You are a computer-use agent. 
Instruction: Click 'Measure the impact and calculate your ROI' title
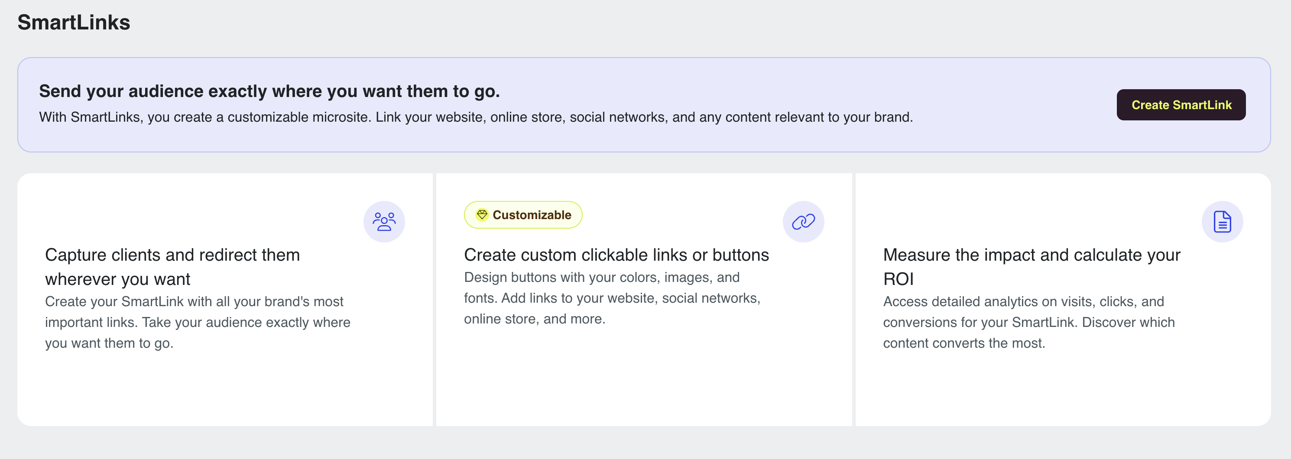click(x=1032, y=267)
